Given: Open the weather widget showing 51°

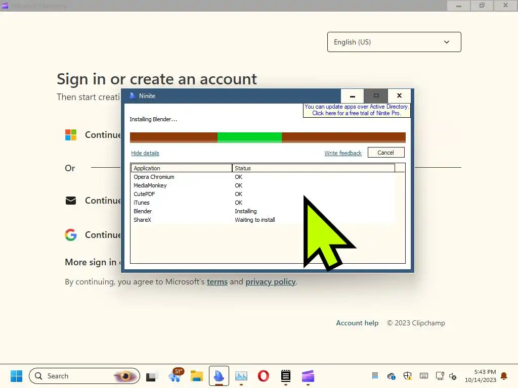Looking at the screenshot, I should [x=176, y=376].
